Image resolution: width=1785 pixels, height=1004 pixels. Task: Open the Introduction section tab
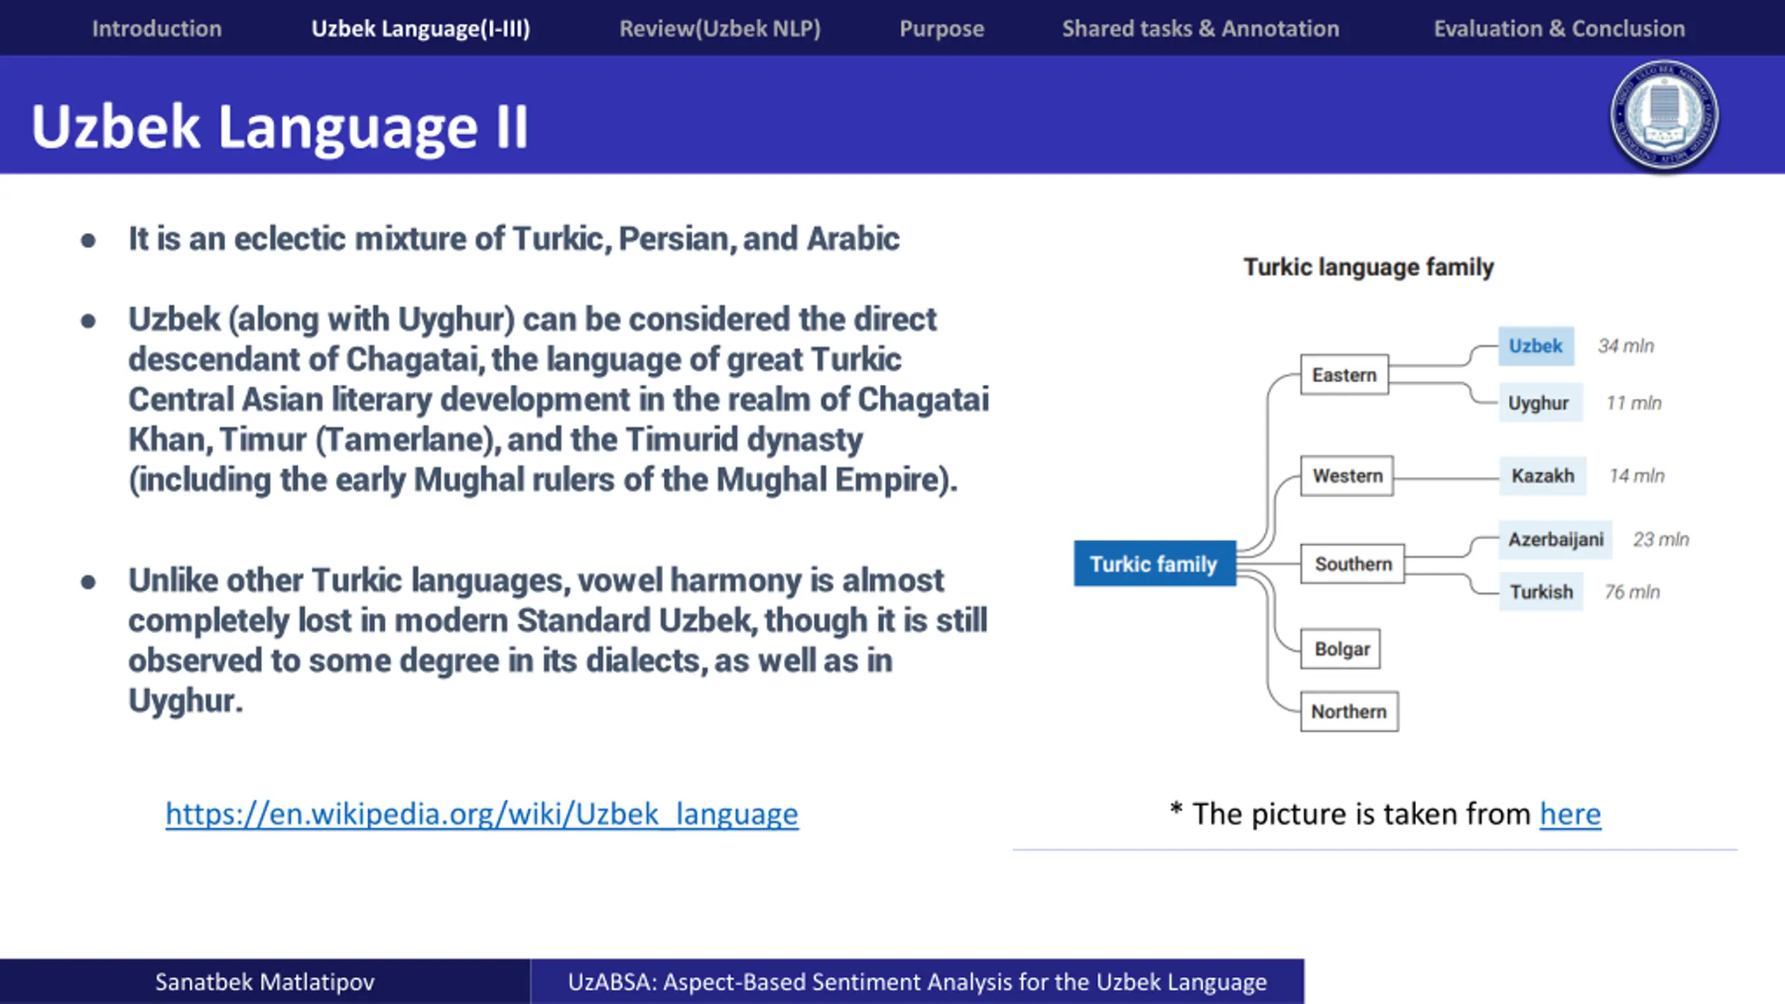point(157,29)
